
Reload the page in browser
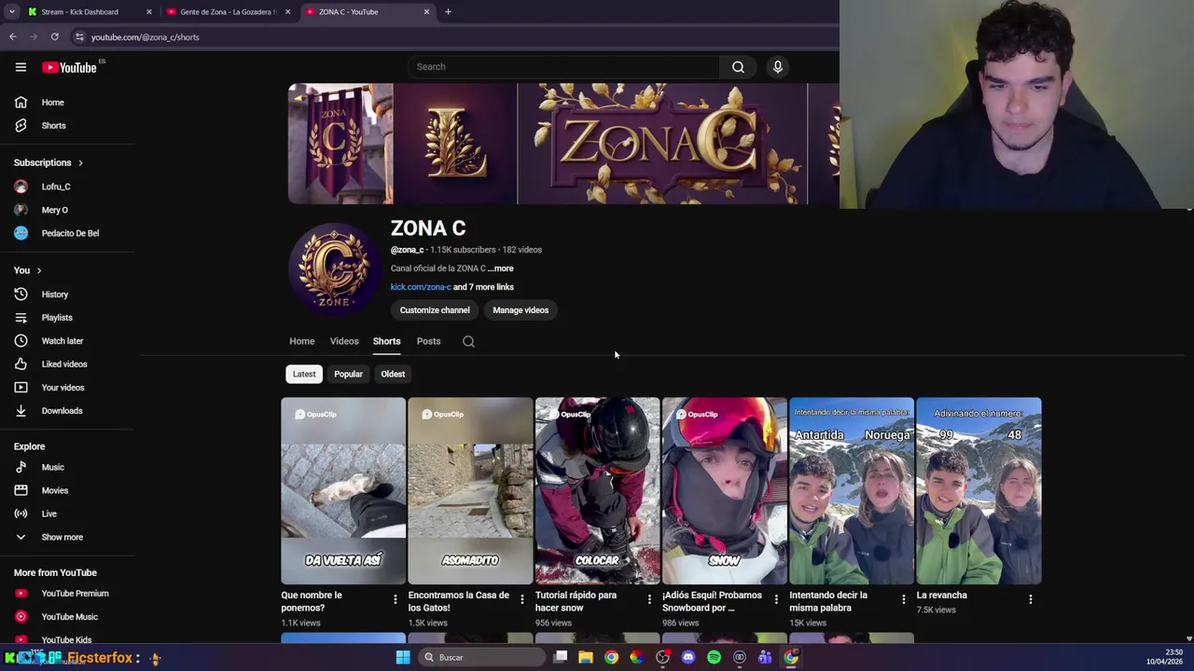click(55, 37)
